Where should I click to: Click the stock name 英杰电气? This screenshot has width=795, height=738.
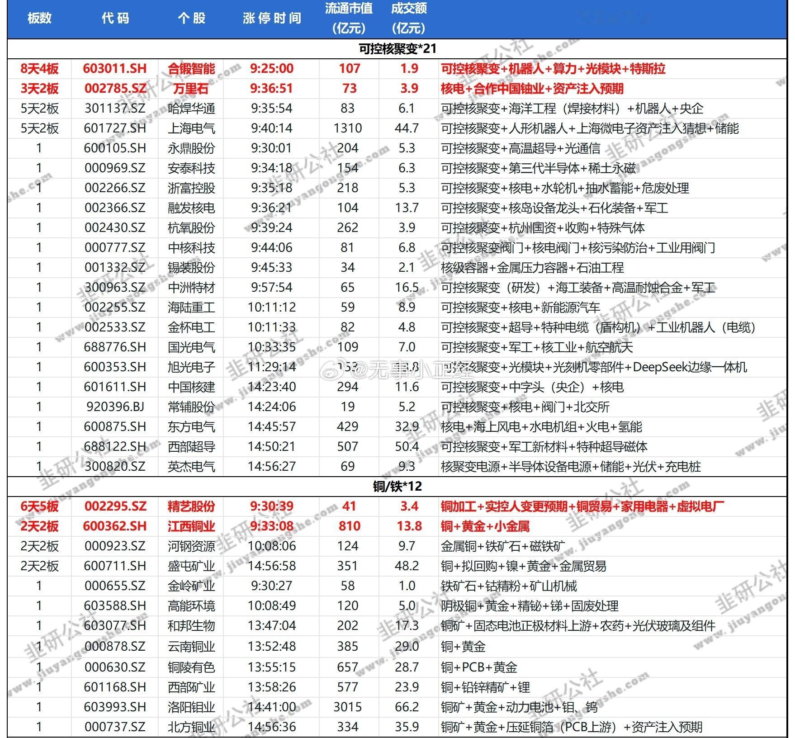coord(191,466)
